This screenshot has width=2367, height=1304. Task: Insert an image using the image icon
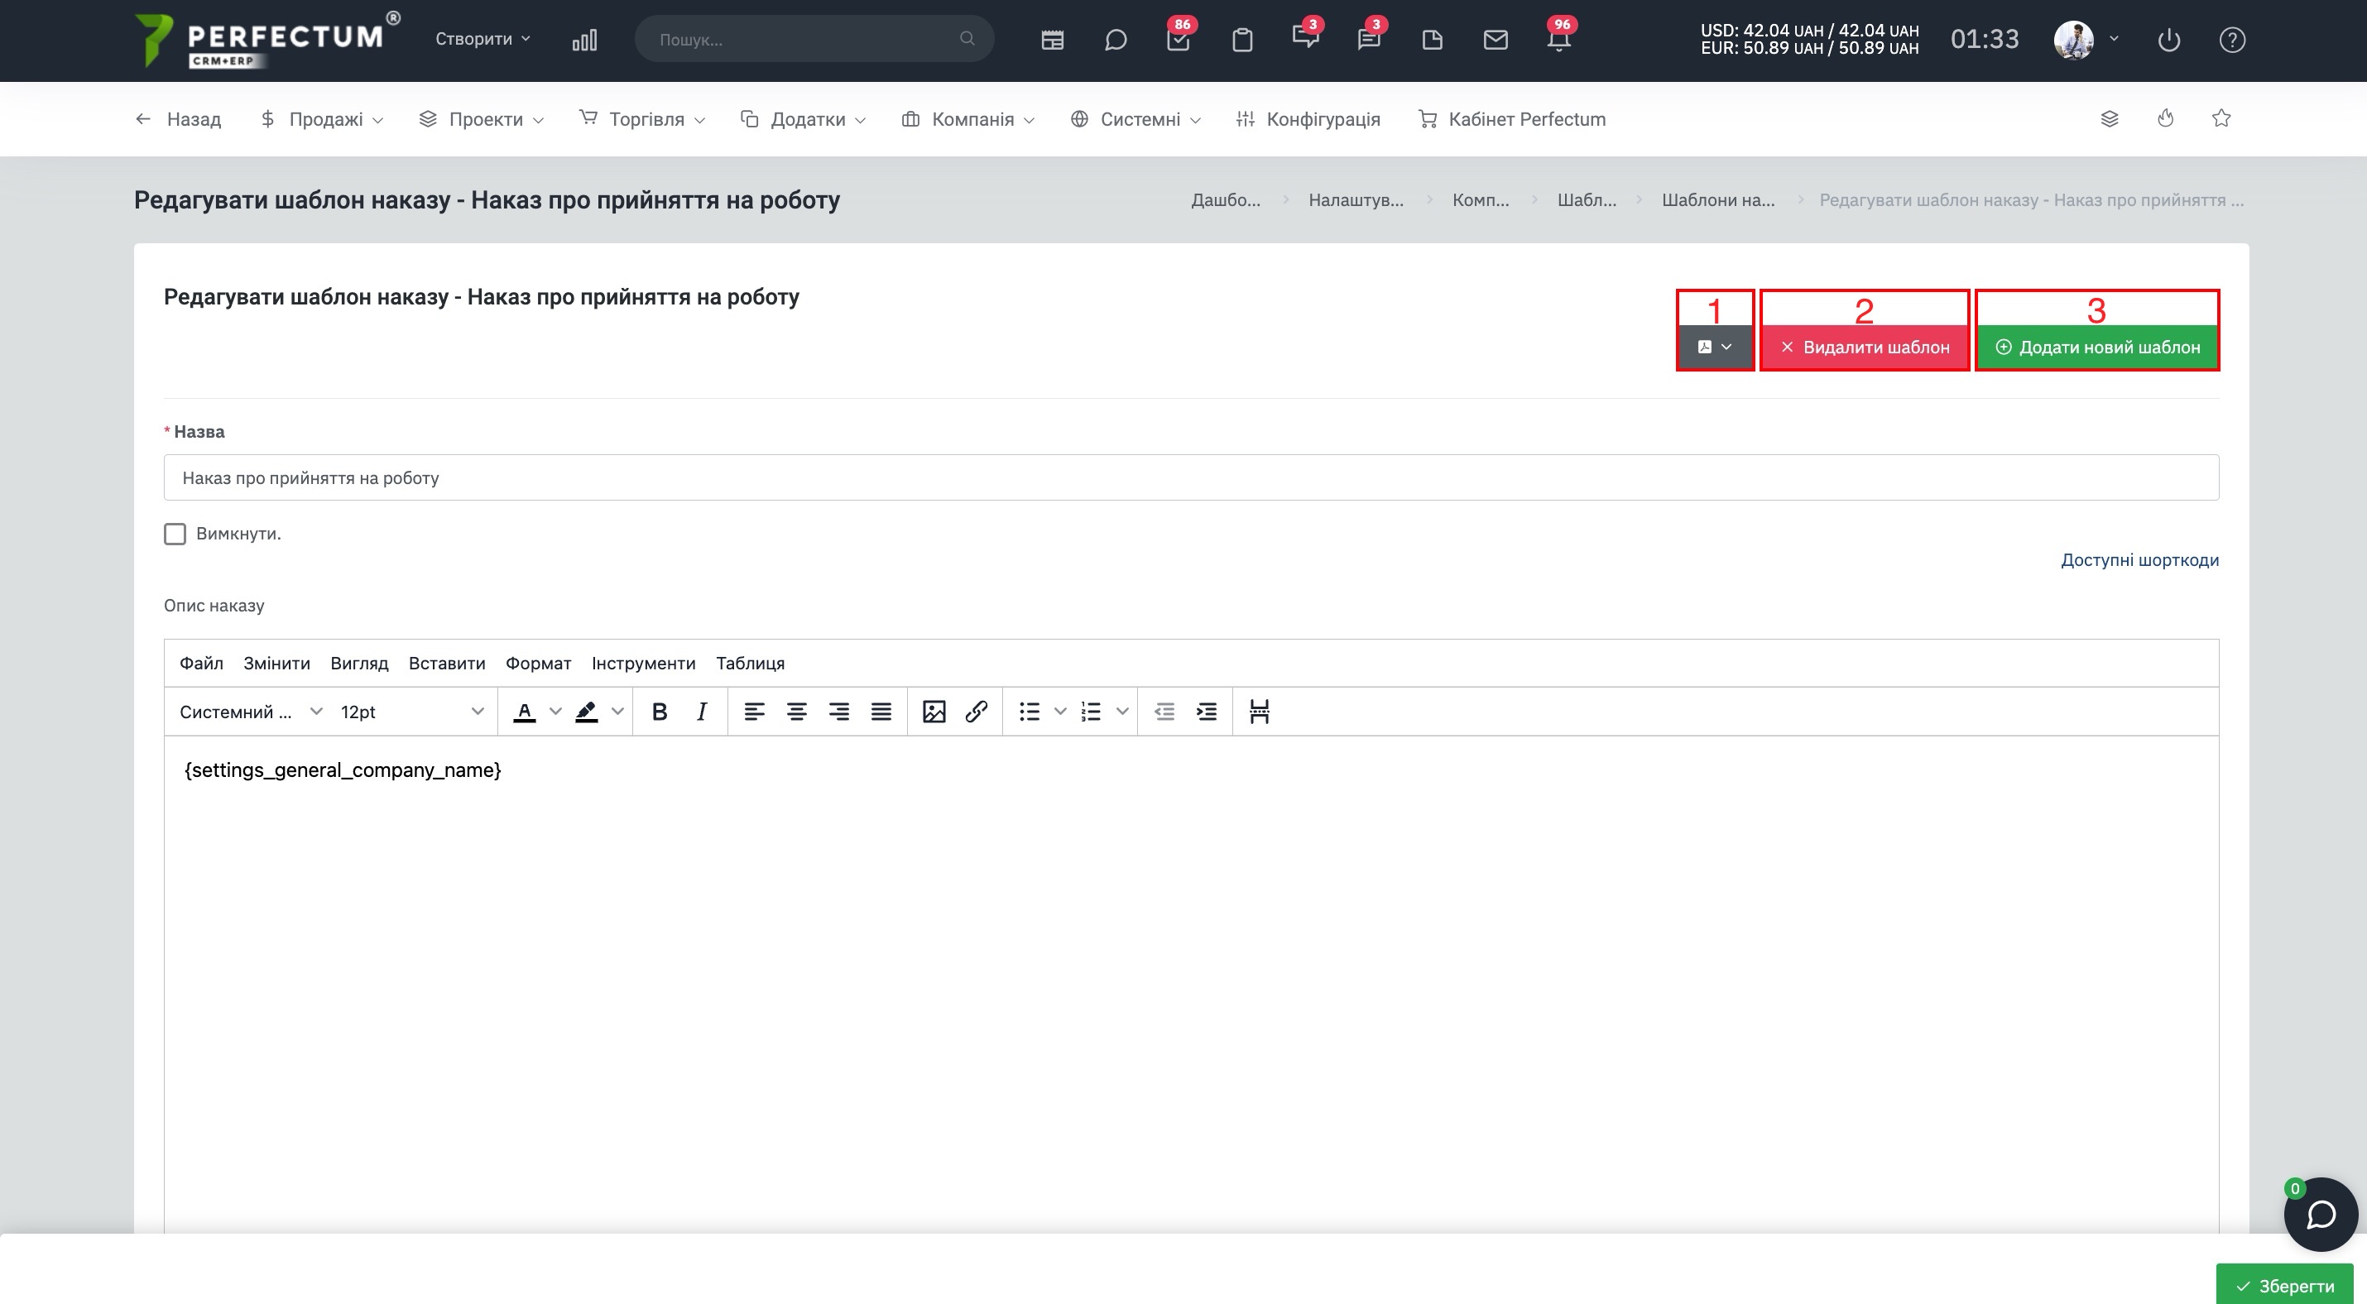coord(934,712)
